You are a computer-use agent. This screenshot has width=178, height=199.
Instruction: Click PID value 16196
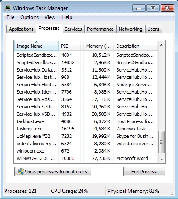pos(68,129)
